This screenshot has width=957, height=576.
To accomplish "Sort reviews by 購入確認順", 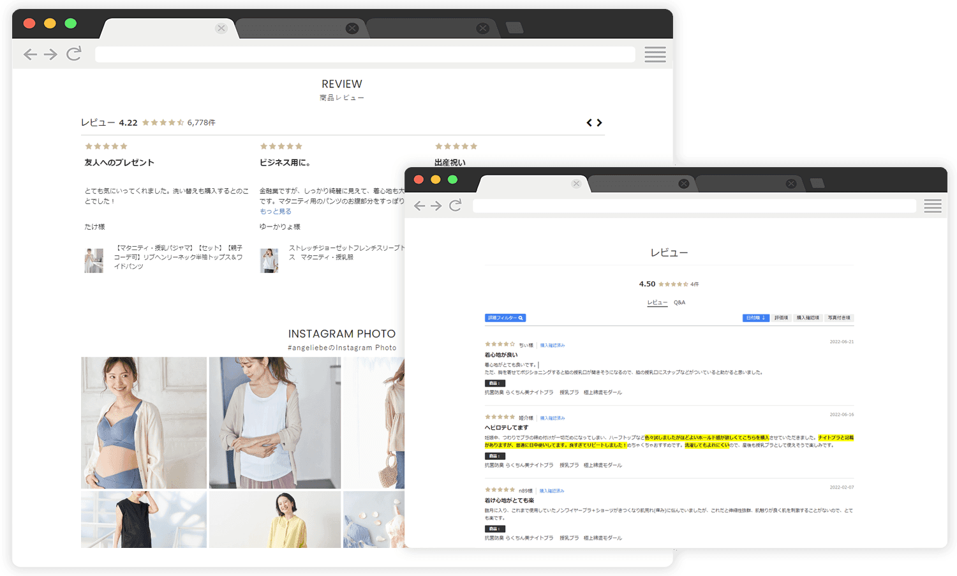I will 807,318.
